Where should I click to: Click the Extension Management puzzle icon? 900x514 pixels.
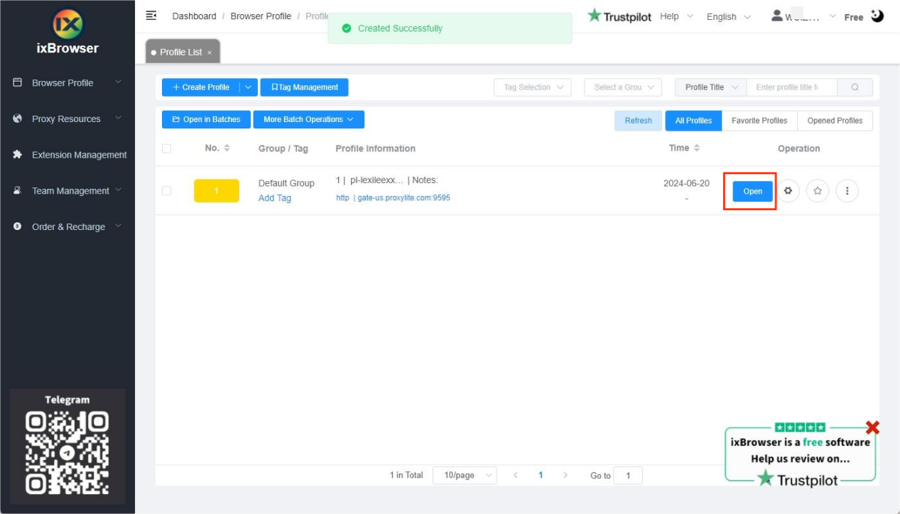pyautogui.click(x=18, y=155)
